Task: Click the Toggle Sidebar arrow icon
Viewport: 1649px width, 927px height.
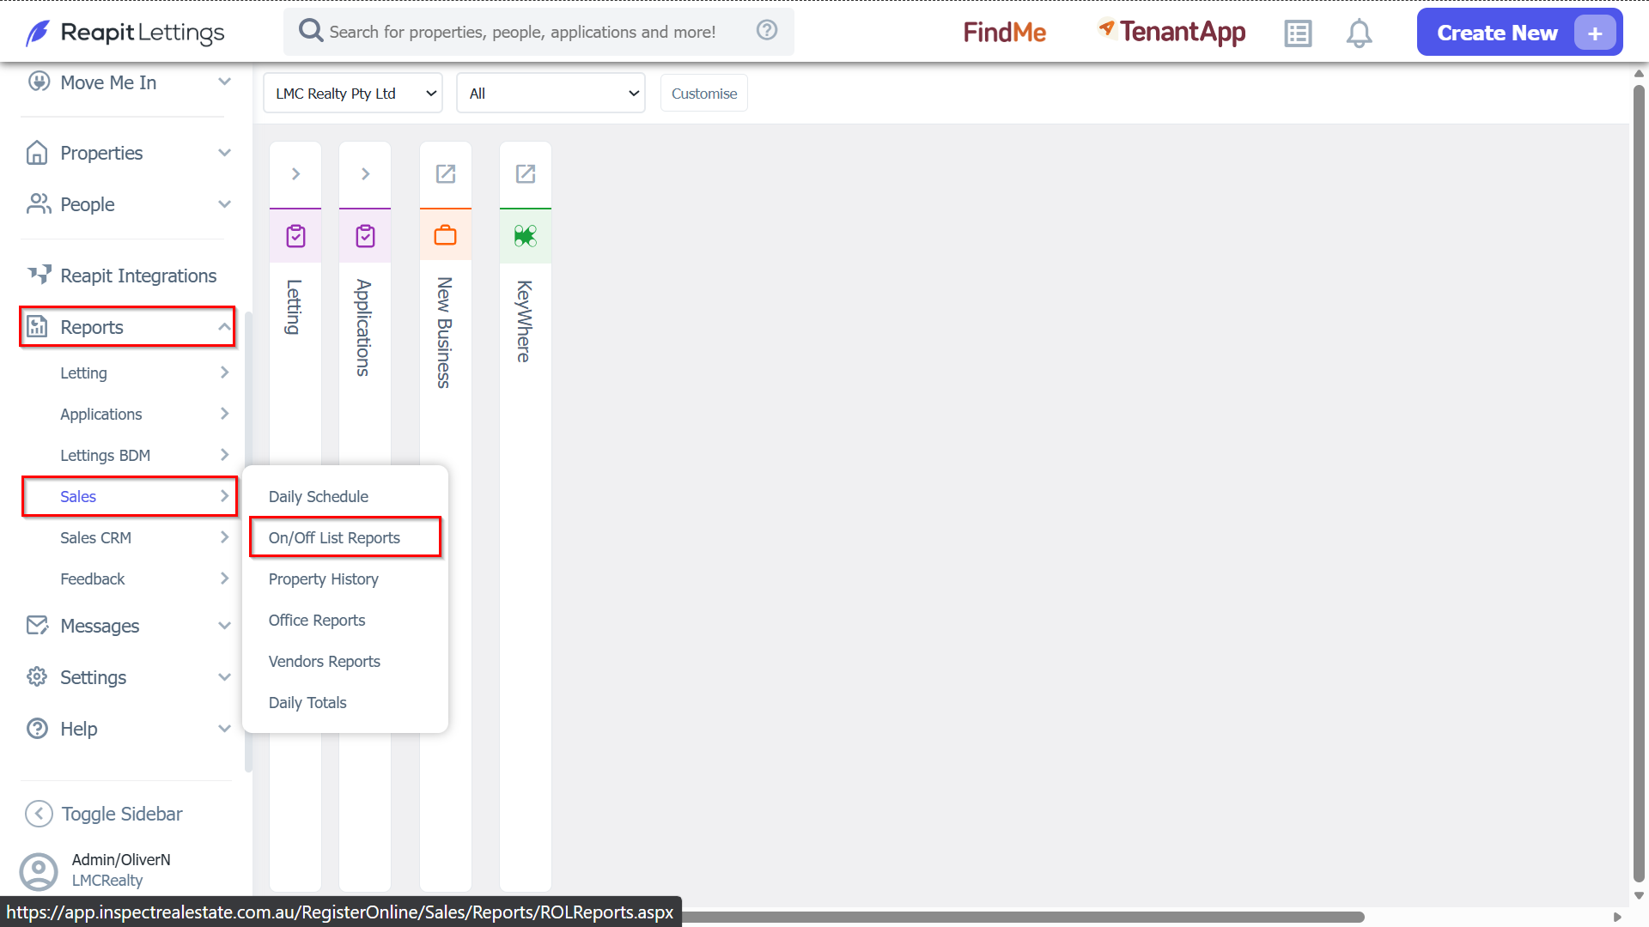Action: coord(39,814)
